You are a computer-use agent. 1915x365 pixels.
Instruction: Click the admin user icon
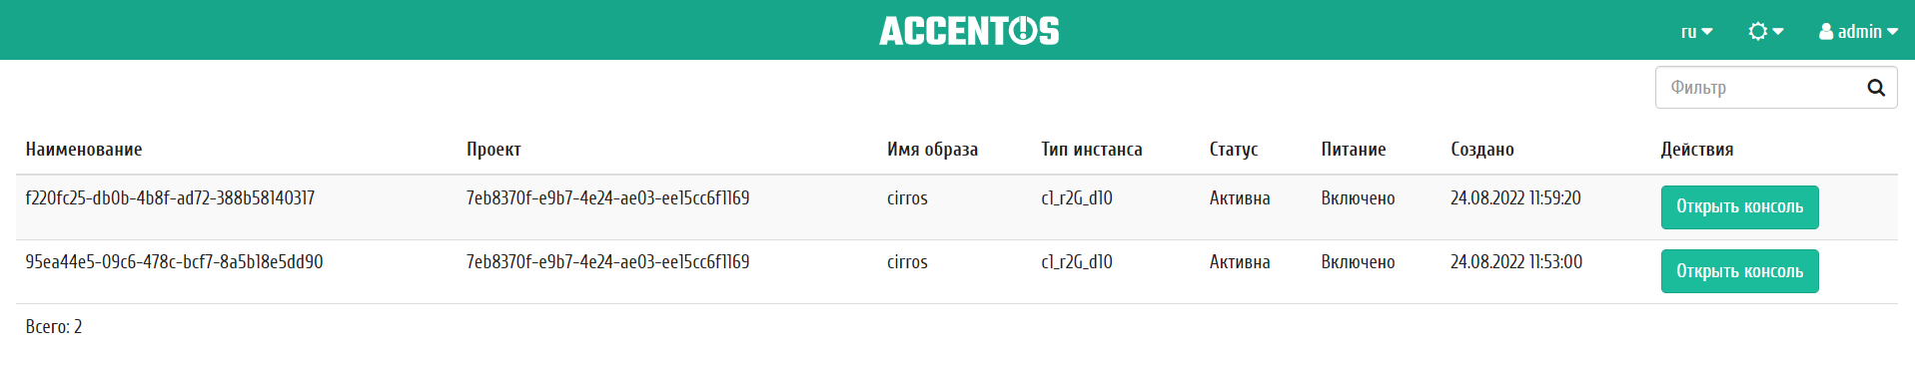coord(1826,32)
